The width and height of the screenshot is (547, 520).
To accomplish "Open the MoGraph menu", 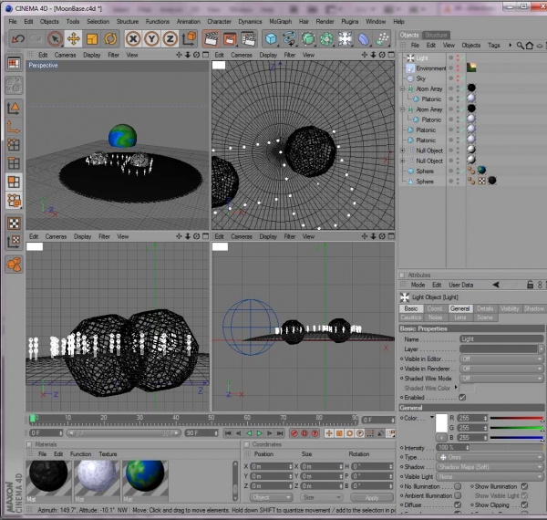I will click(x=280, y=22).
